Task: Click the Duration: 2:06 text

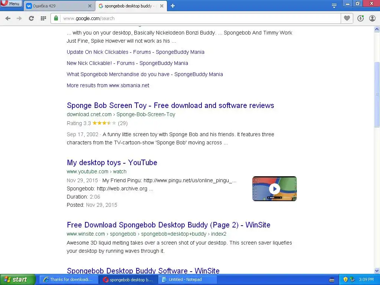Action: [83, 197]
